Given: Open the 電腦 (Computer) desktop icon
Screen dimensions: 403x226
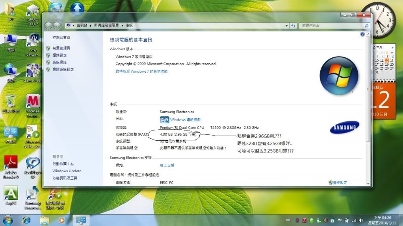Looking at the screenshot, I should point(11,43).
